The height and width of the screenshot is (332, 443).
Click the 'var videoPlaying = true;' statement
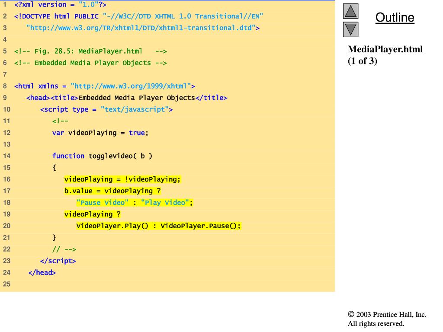100,133
